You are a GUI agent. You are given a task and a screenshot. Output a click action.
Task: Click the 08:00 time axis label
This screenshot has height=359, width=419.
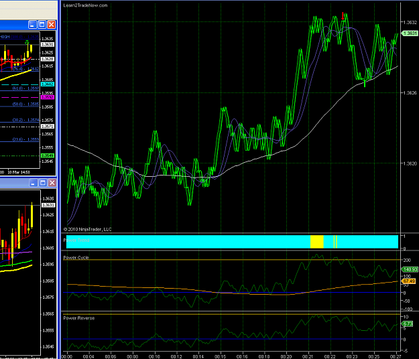(x=66, y=356)
